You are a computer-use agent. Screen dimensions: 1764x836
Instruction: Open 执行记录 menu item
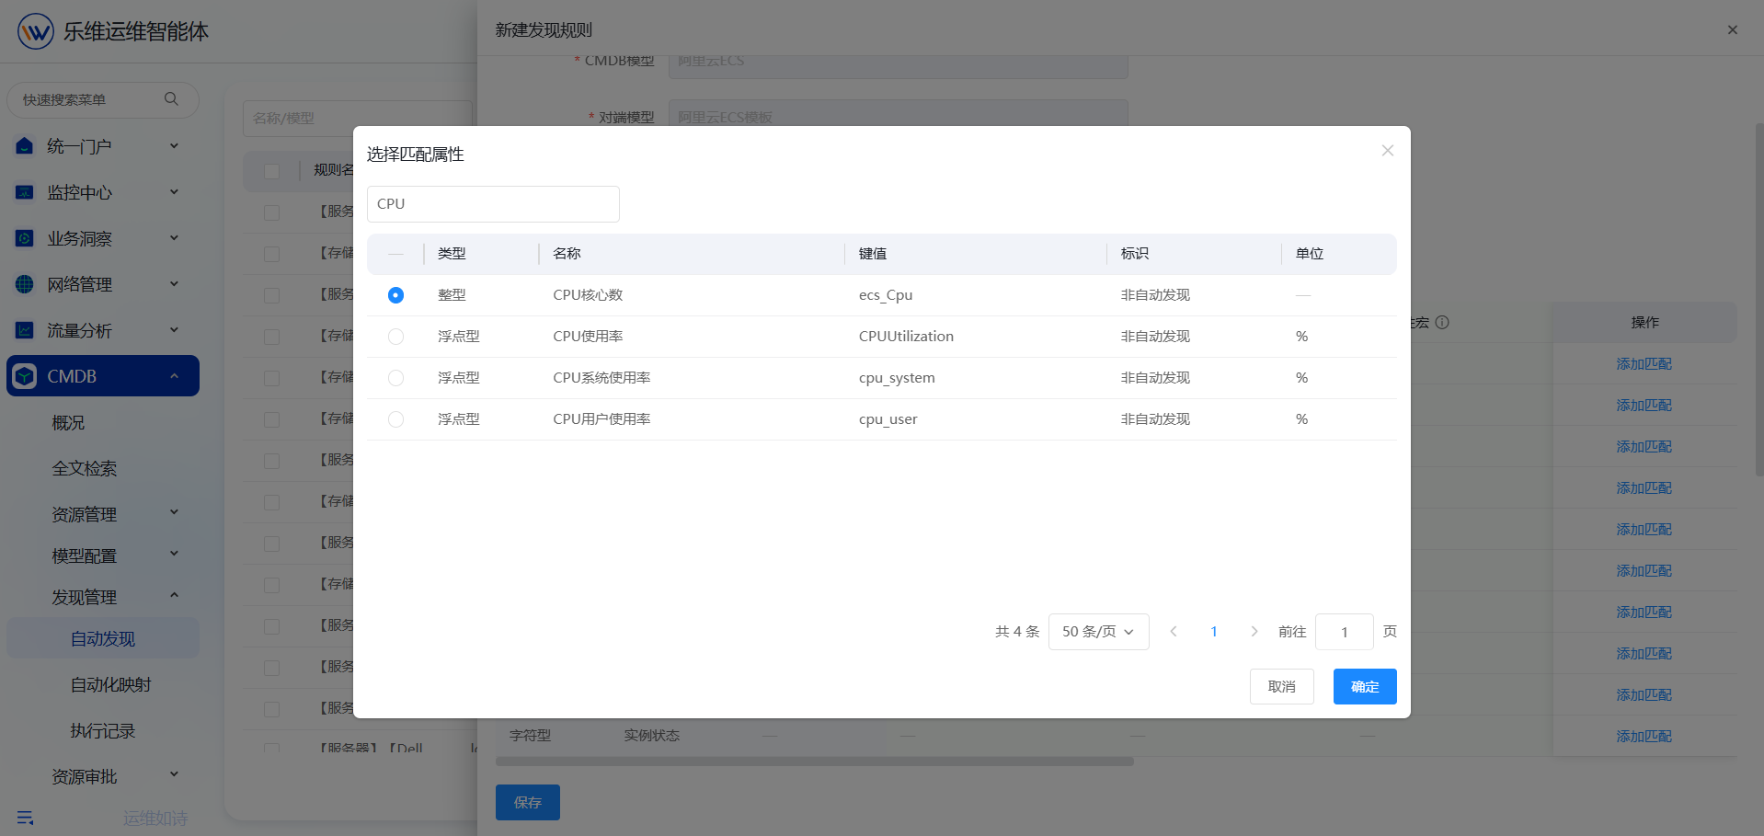pos(103,731)
